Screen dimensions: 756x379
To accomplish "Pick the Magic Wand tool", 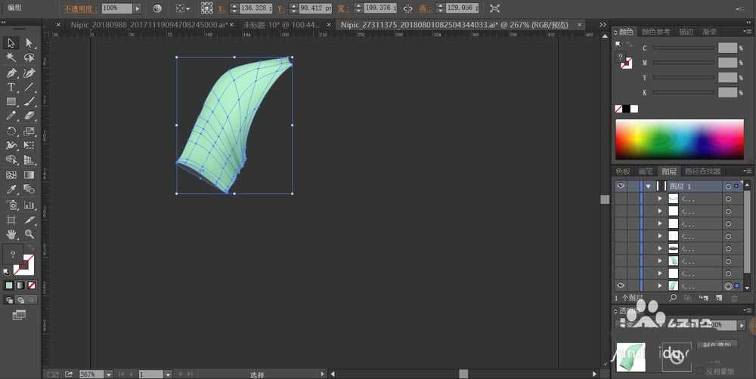I will click(11, 58).
